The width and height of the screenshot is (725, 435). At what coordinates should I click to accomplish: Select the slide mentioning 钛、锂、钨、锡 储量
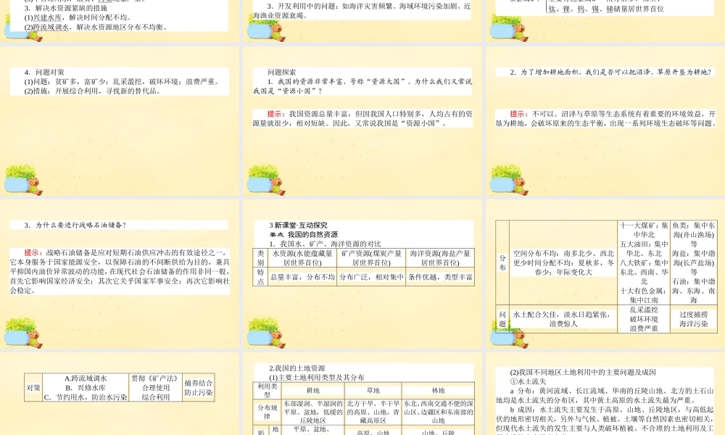pyautogui.click(x=605, y=21)
